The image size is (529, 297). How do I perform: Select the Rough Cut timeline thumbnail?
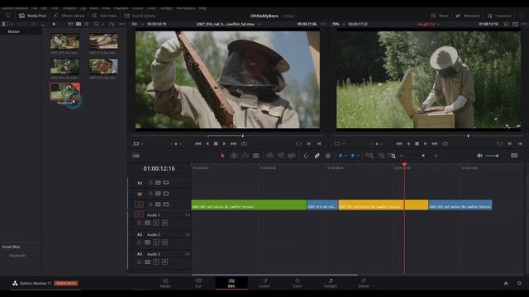pos(64,92)
